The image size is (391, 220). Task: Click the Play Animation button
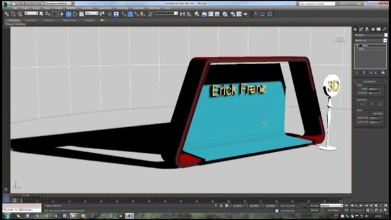coord(357,205)
